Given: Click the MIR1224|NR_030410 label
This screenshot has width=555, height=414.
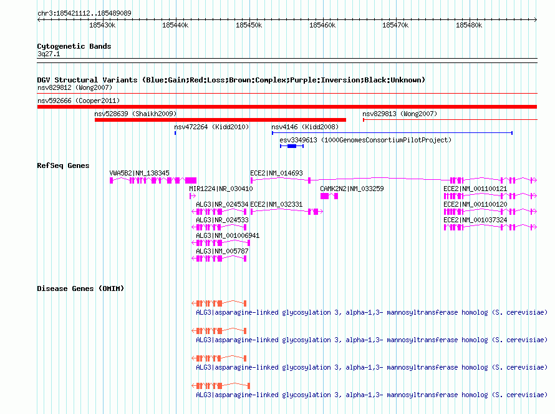Looking at the screenshot, I should pos(221,189).
